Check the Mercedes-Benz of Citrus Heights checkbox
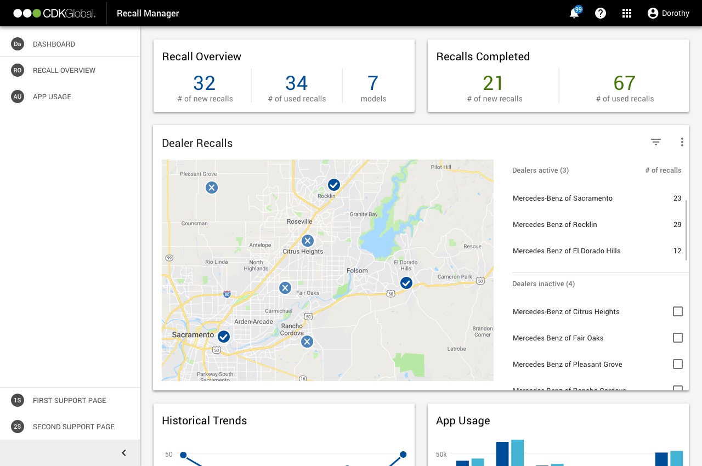 click(x=678, y=311)
